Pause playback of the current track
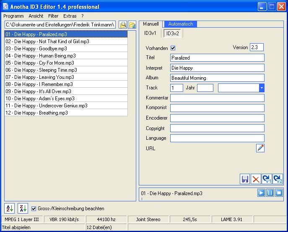288x232 pixels. pos(270,193)
